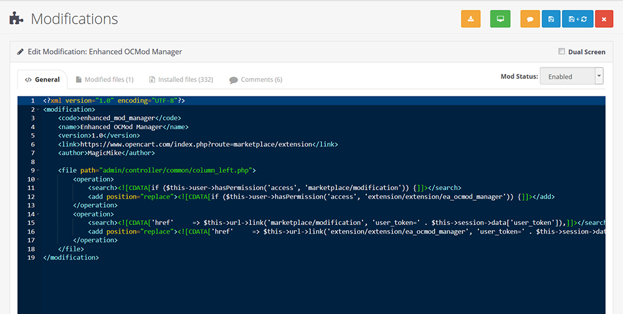Image resolution: width=623 pixels, height=314 pixels.
Task: Open the Modified files (1) tab
Action: pyautogui.click(x=105, y=80)
